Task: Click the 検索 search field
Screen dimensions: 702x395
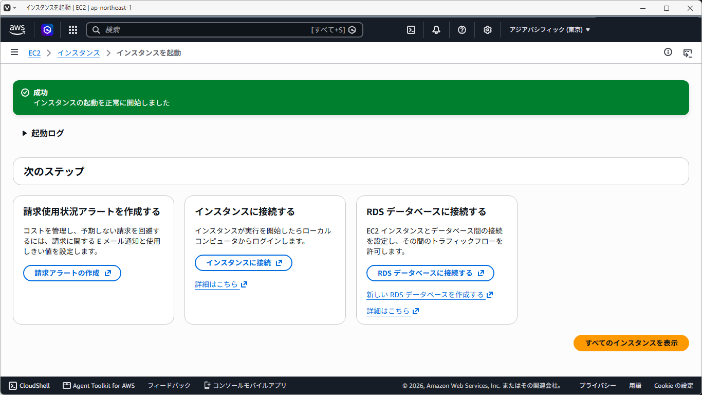Action: pos(225,30)
